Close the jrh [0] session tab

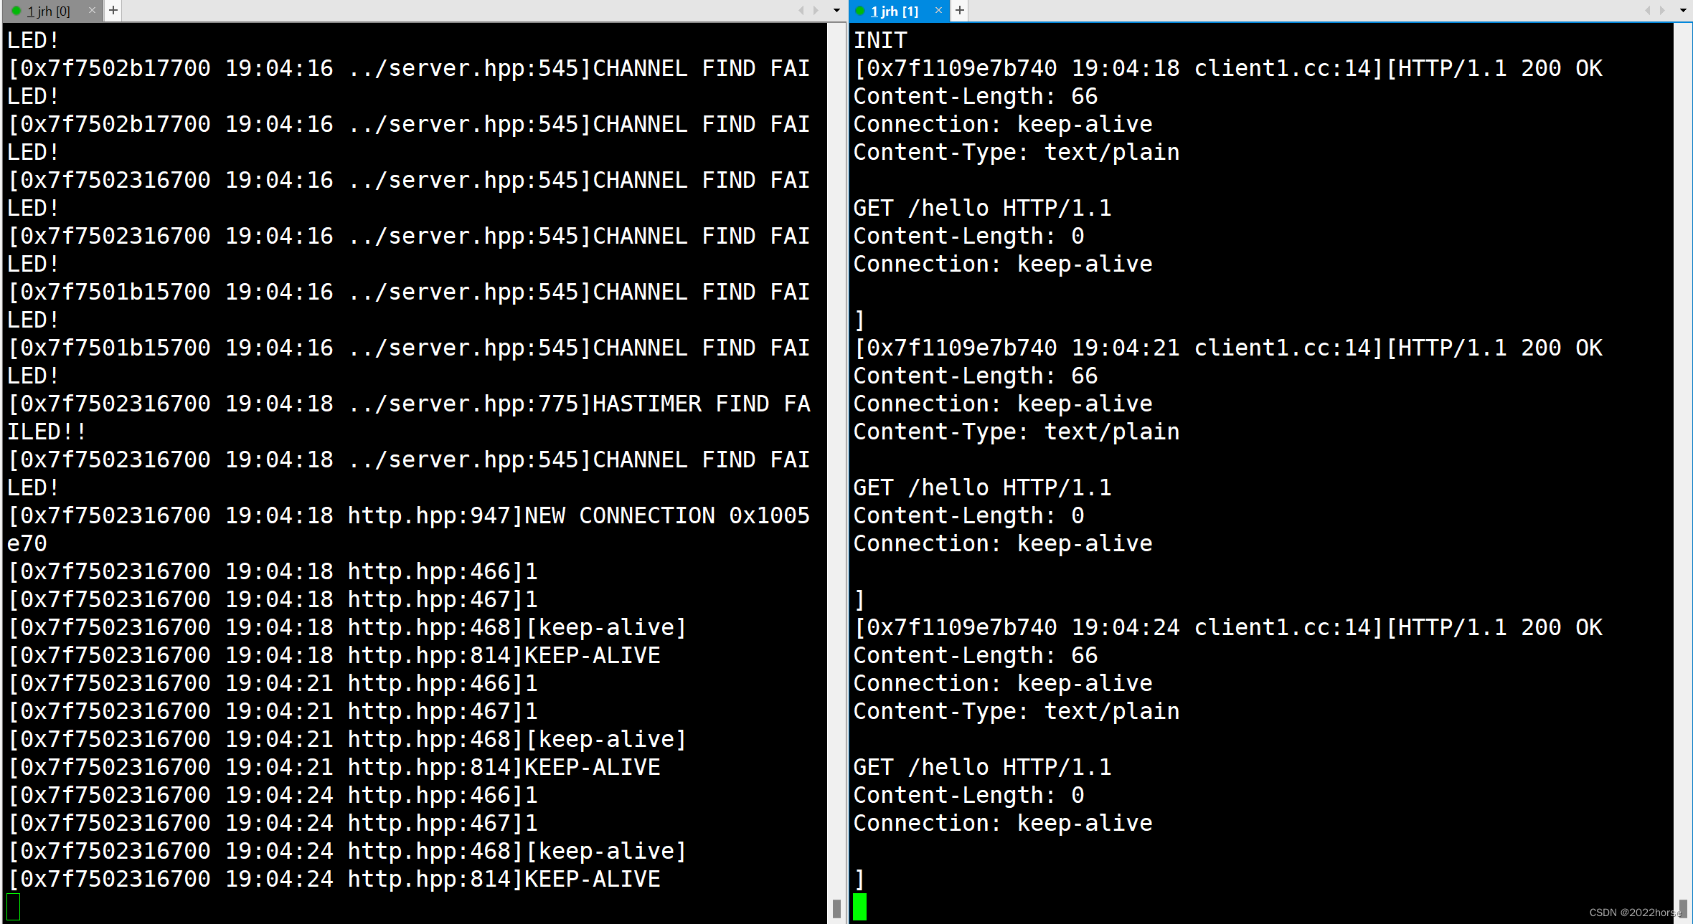click(92, 11)
